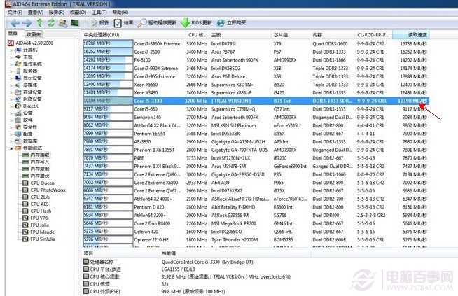Open the users icon in the toolbar
Viewport: 458px width, 296px height.
pyautogui.click(x=63, y=23)
